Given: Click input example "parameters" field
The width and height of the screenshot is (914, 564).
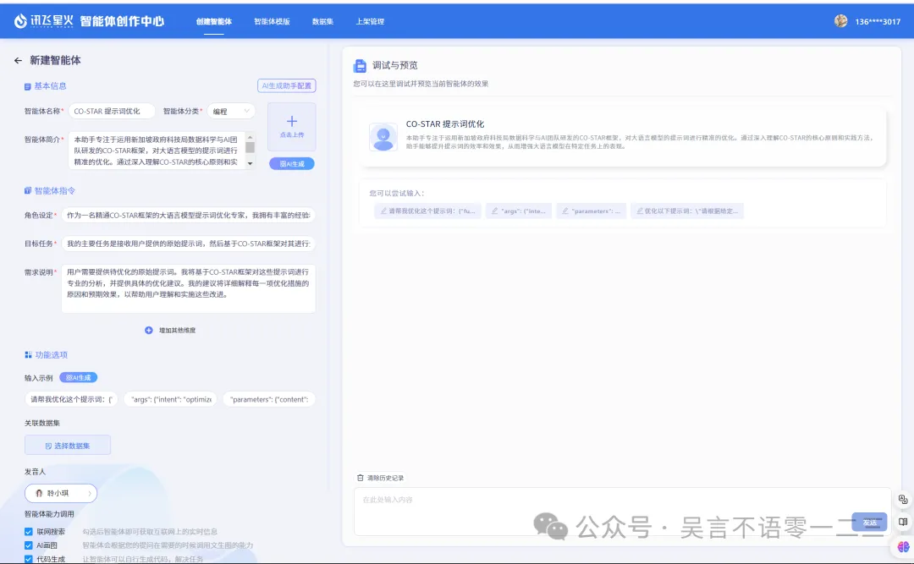Looking at the screenshot, I should (269, 399).
